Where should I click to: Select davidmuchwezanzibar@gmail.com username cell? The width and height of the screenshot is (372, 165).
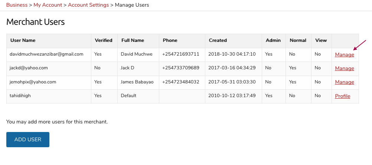pos(49,55)
